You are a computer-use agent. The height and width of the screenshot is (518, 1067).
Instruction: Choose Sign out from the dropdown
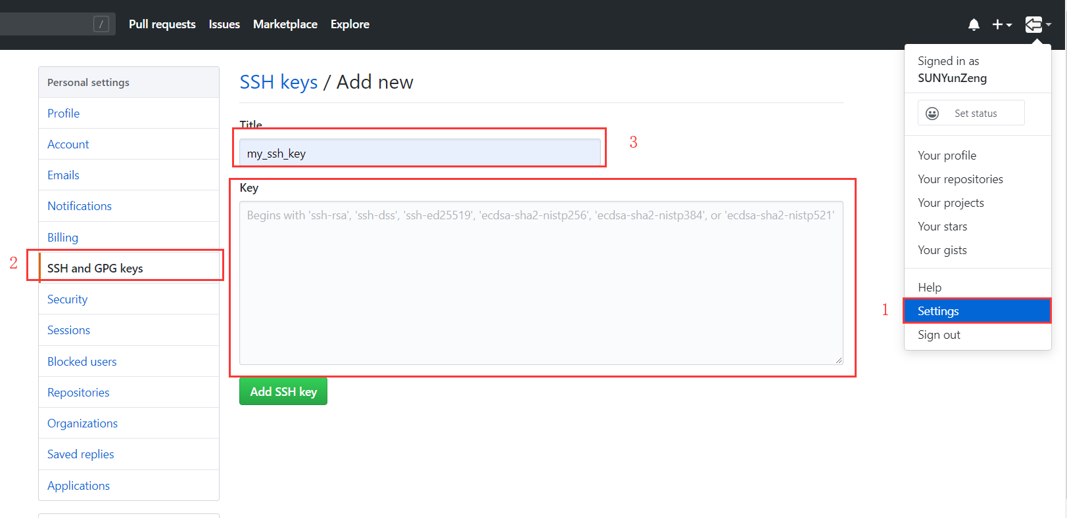click(x=939, y=335)
